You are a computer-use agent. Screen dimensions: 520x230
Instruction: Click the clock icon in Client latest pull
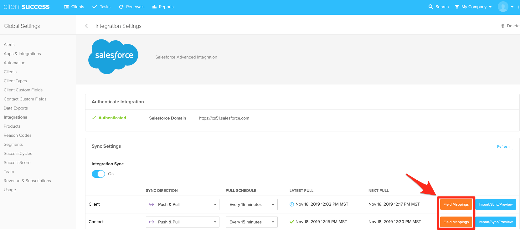pos(292,204)
